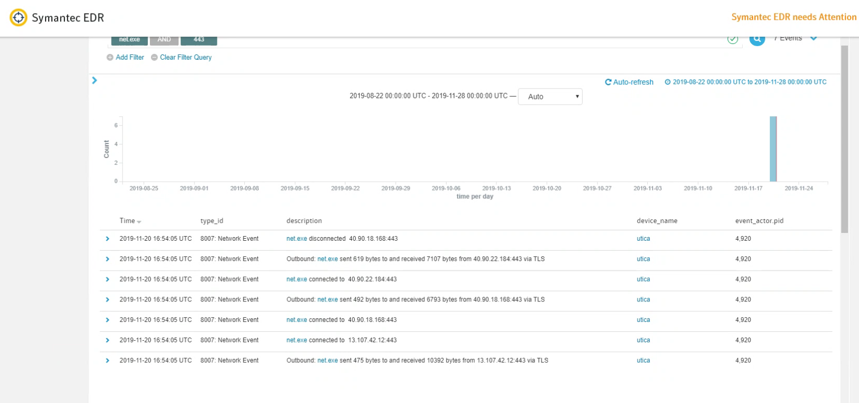Open net.exe link in 475 bytes row
Image resolution: width=859 pixels, height=403 pixels.
(x=328, y=361)
